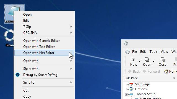Click the 7-Zip submenu arrow
Image resolution: width=177 pixels, height=99 pixels.
point(71,27)
